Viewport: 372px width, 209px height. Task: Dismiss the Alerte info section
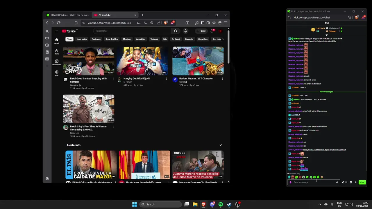point(221,145)
